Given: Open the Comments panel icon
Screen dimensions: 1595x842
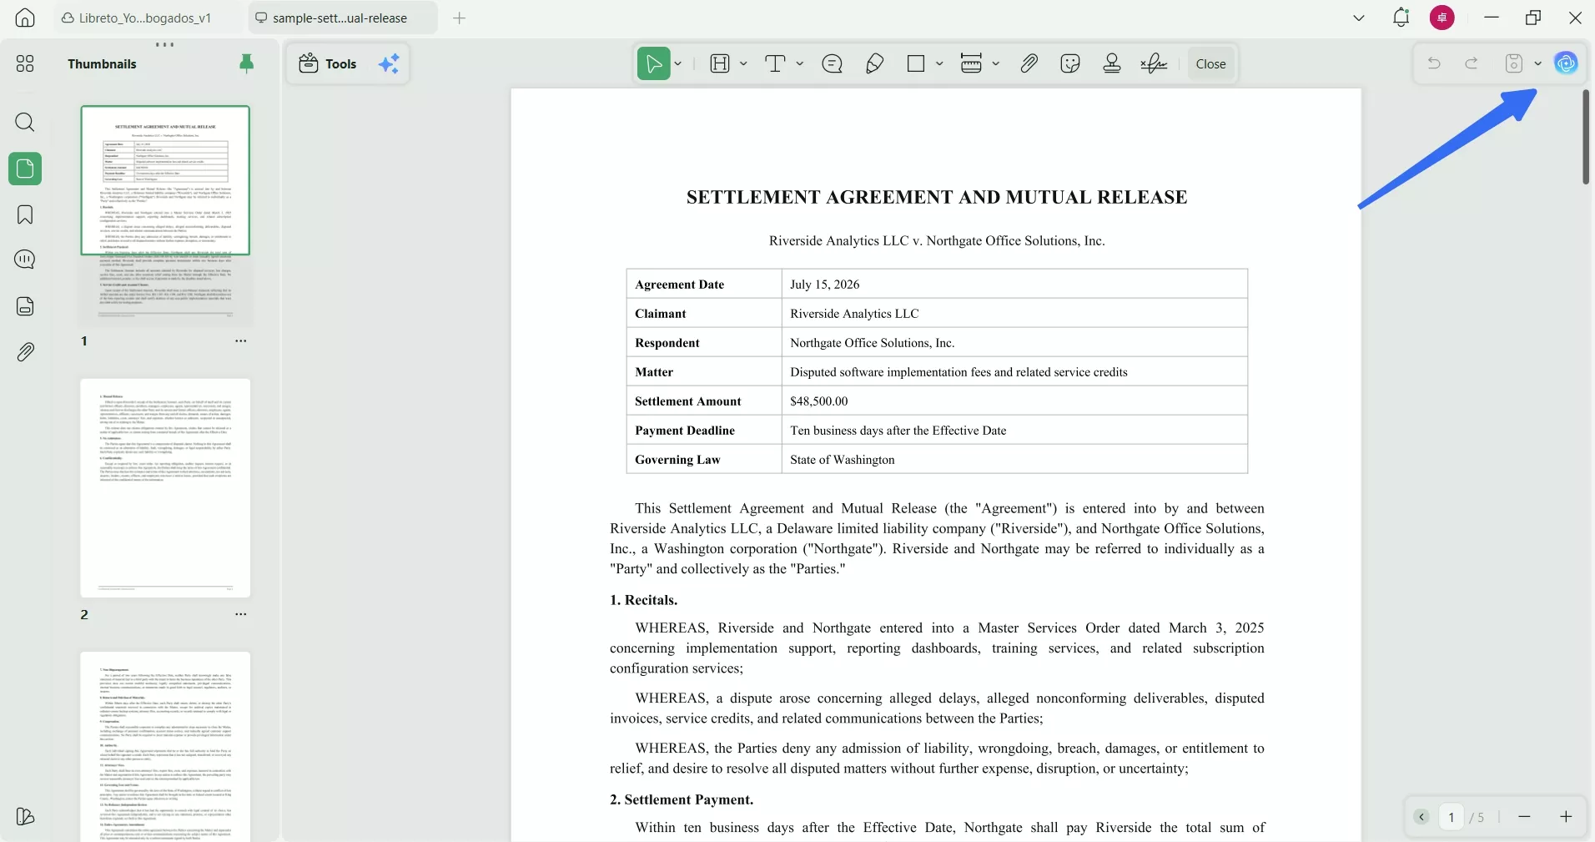Looking at the screenshot, I should (25, 260).
